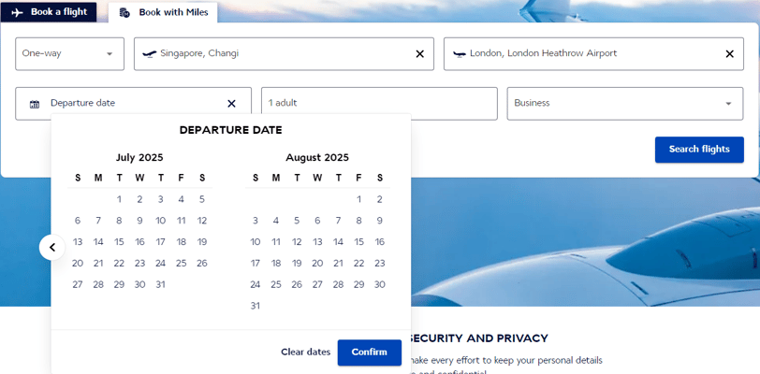Expand the Business cabin class dropdown
This screenshot has width=760, height=374.
point(625,103)
